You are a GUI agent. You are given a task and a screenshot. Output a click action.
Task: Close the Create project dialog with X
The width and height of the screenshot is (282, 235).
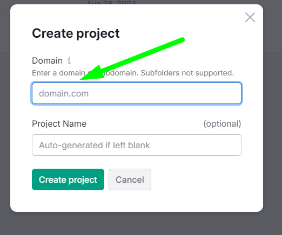(x=250, y=17)
